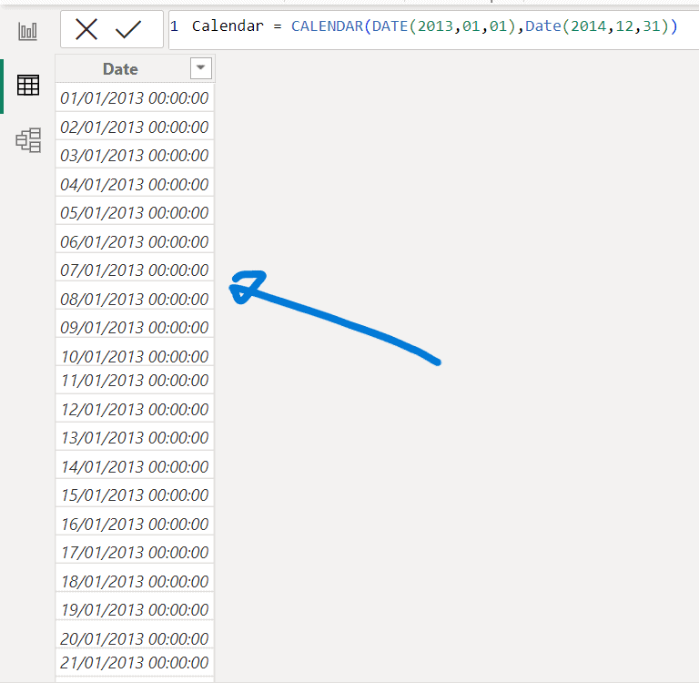Select the 18/01/2013 date cell
Screen dimensions: 699x683
tap(134, 581)
